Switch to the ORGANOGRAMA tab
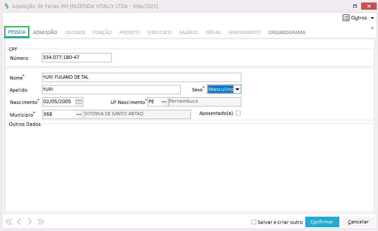 [x=287, y=32]
